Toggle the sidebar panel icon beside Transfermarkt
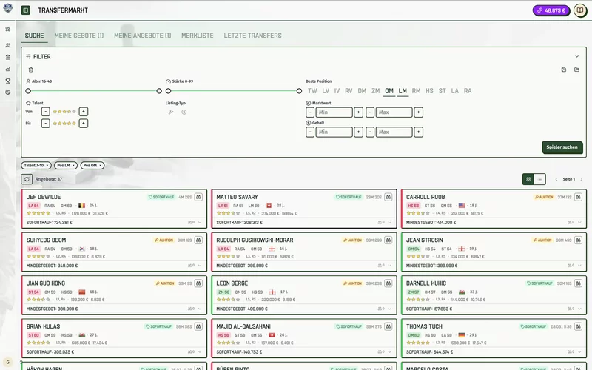 [26, 10]
